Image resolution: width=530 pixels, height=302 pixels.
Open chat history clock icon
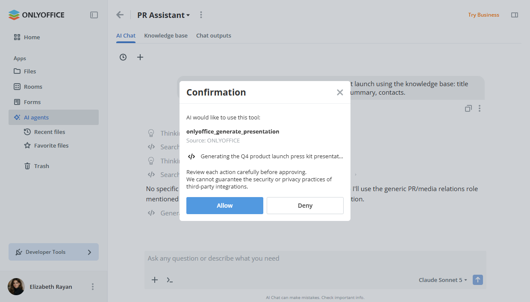tap(123, 57)
